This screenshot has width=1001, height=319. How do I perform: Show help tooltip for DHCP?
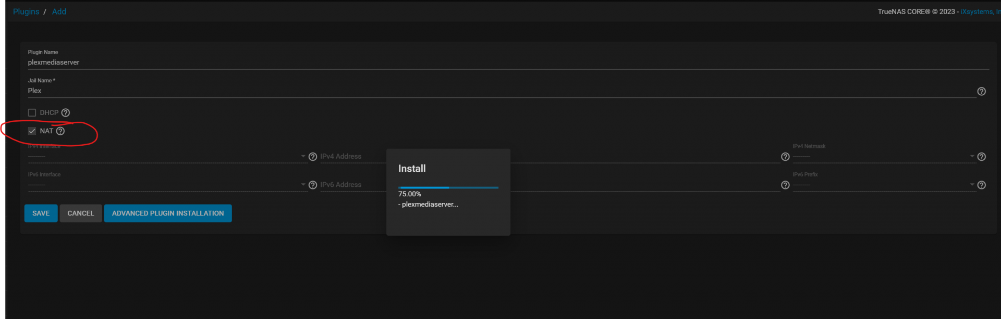66,112
